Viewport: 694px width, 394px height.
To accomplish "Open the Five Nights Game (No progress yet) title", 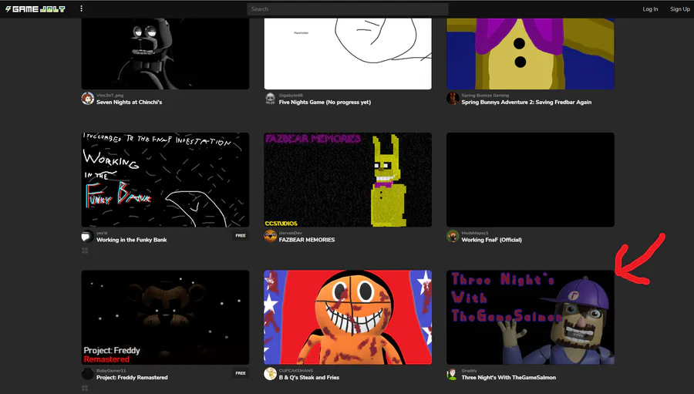I will tap(325, 103).
